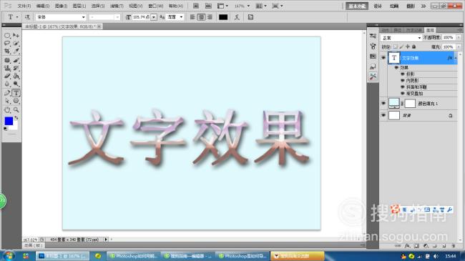Open the 图像(I) menu
Screen dimensions: 465x261
coord(61,6)
